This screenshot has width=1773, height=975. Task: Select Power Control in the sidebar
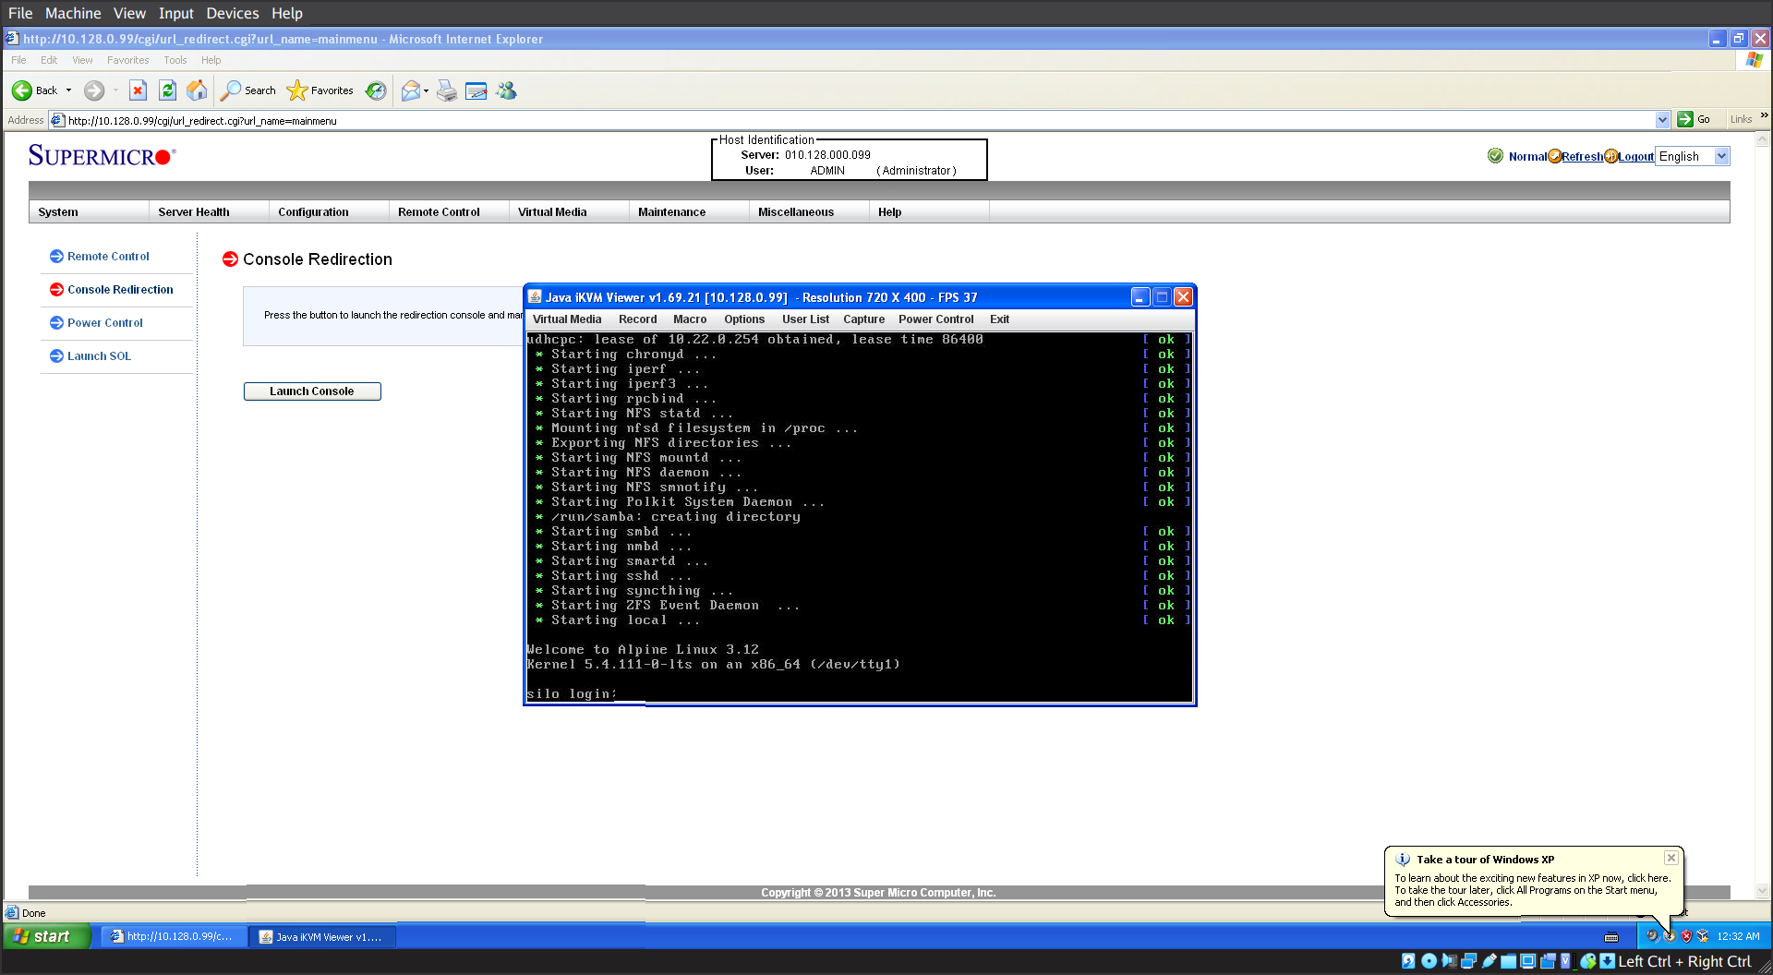105,322
